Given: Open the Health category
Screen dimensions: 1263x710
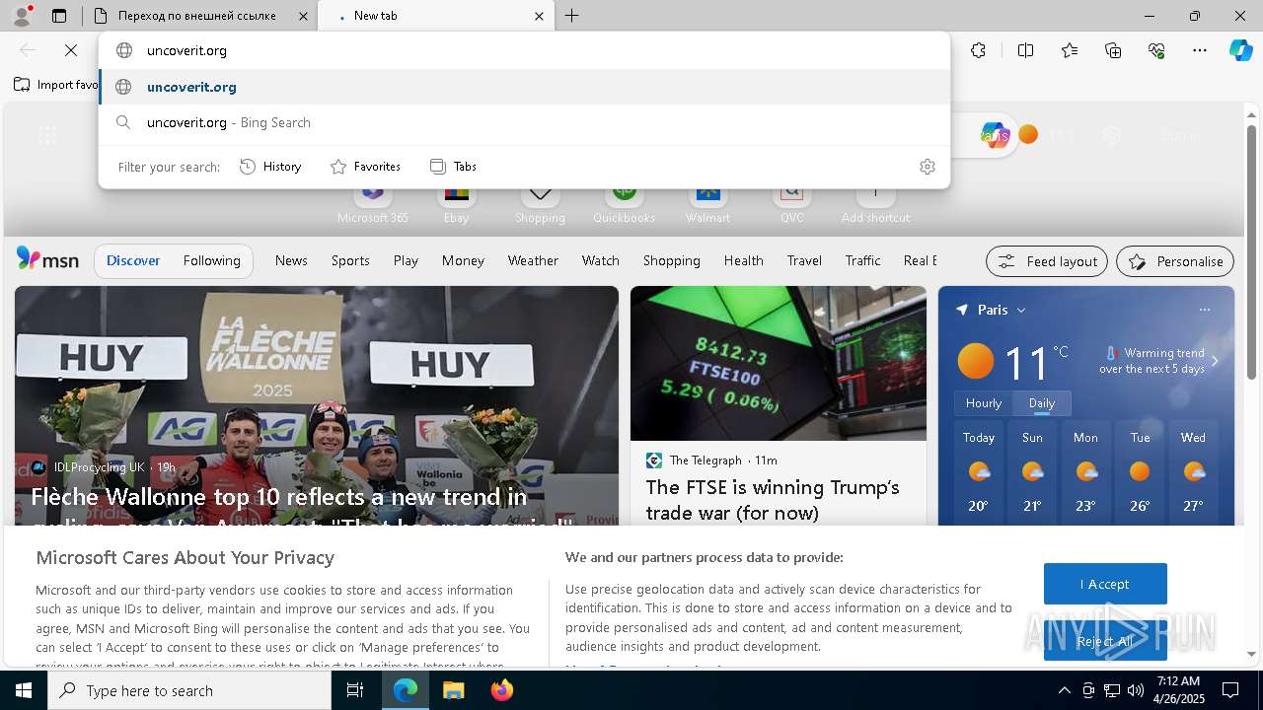Looking at the screenshot, I should pyautogui.click(x=743, y=260).
